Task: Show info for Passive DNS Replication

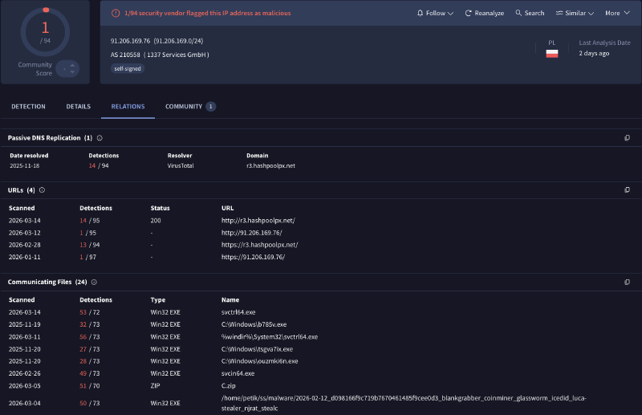Action: 100,138
